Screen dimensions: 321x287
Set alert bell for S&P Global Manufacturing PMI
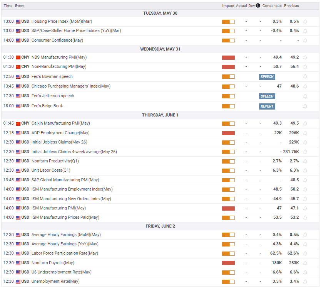pyautogui.click(x=305, y=180)
